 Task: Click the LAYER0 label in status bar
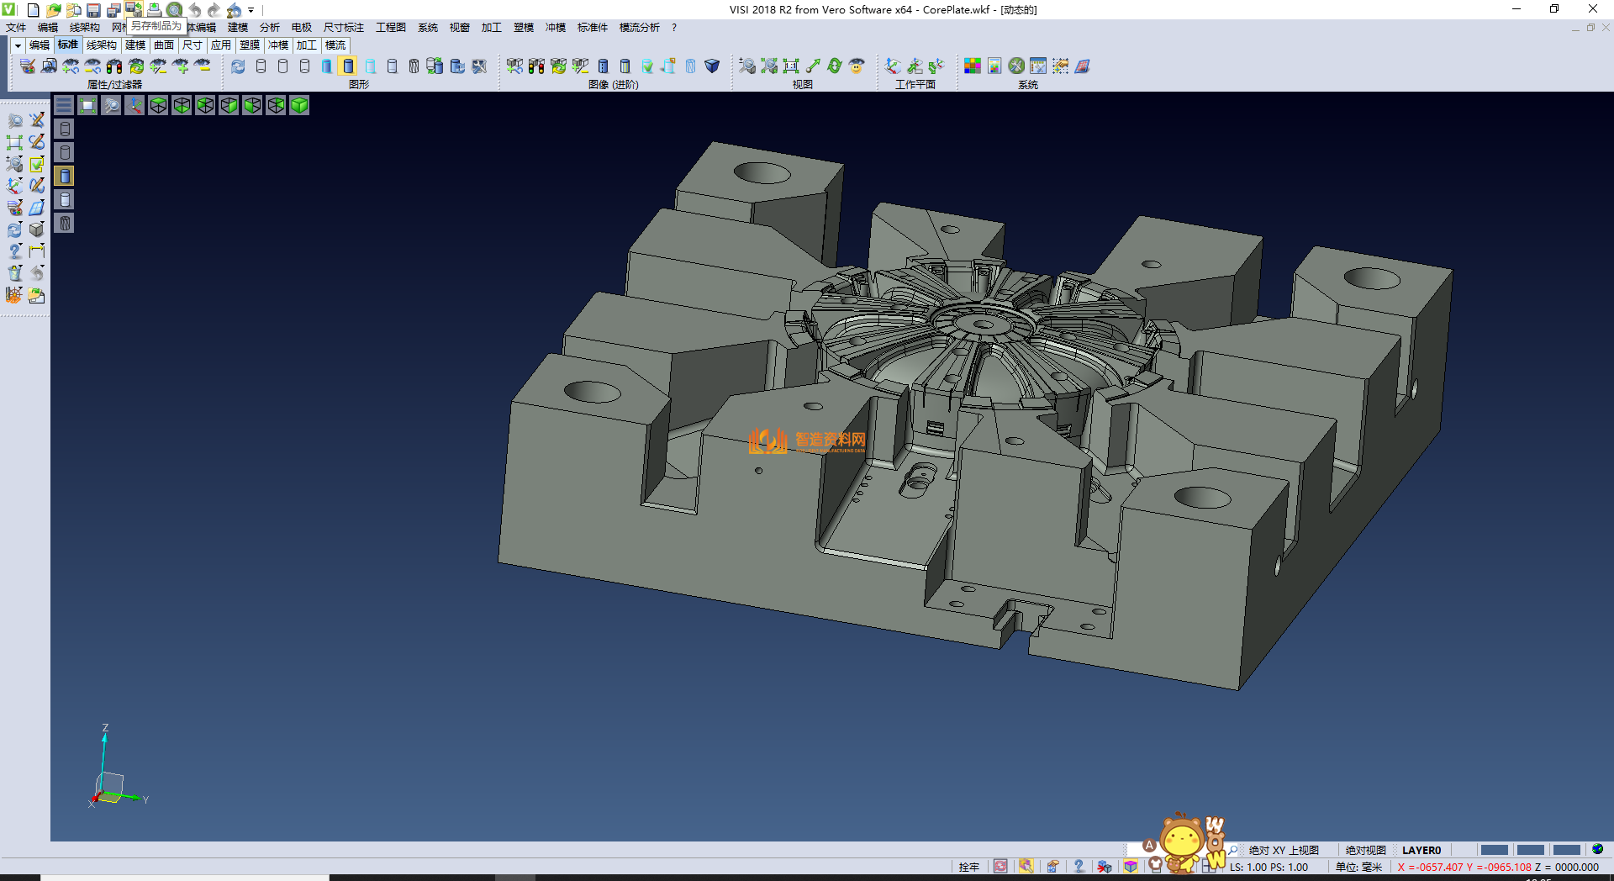pos(1421,850)
